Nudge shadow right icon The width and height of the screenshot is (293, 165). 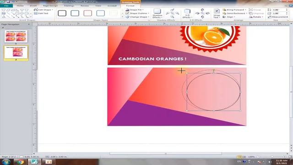pos(177,13)
